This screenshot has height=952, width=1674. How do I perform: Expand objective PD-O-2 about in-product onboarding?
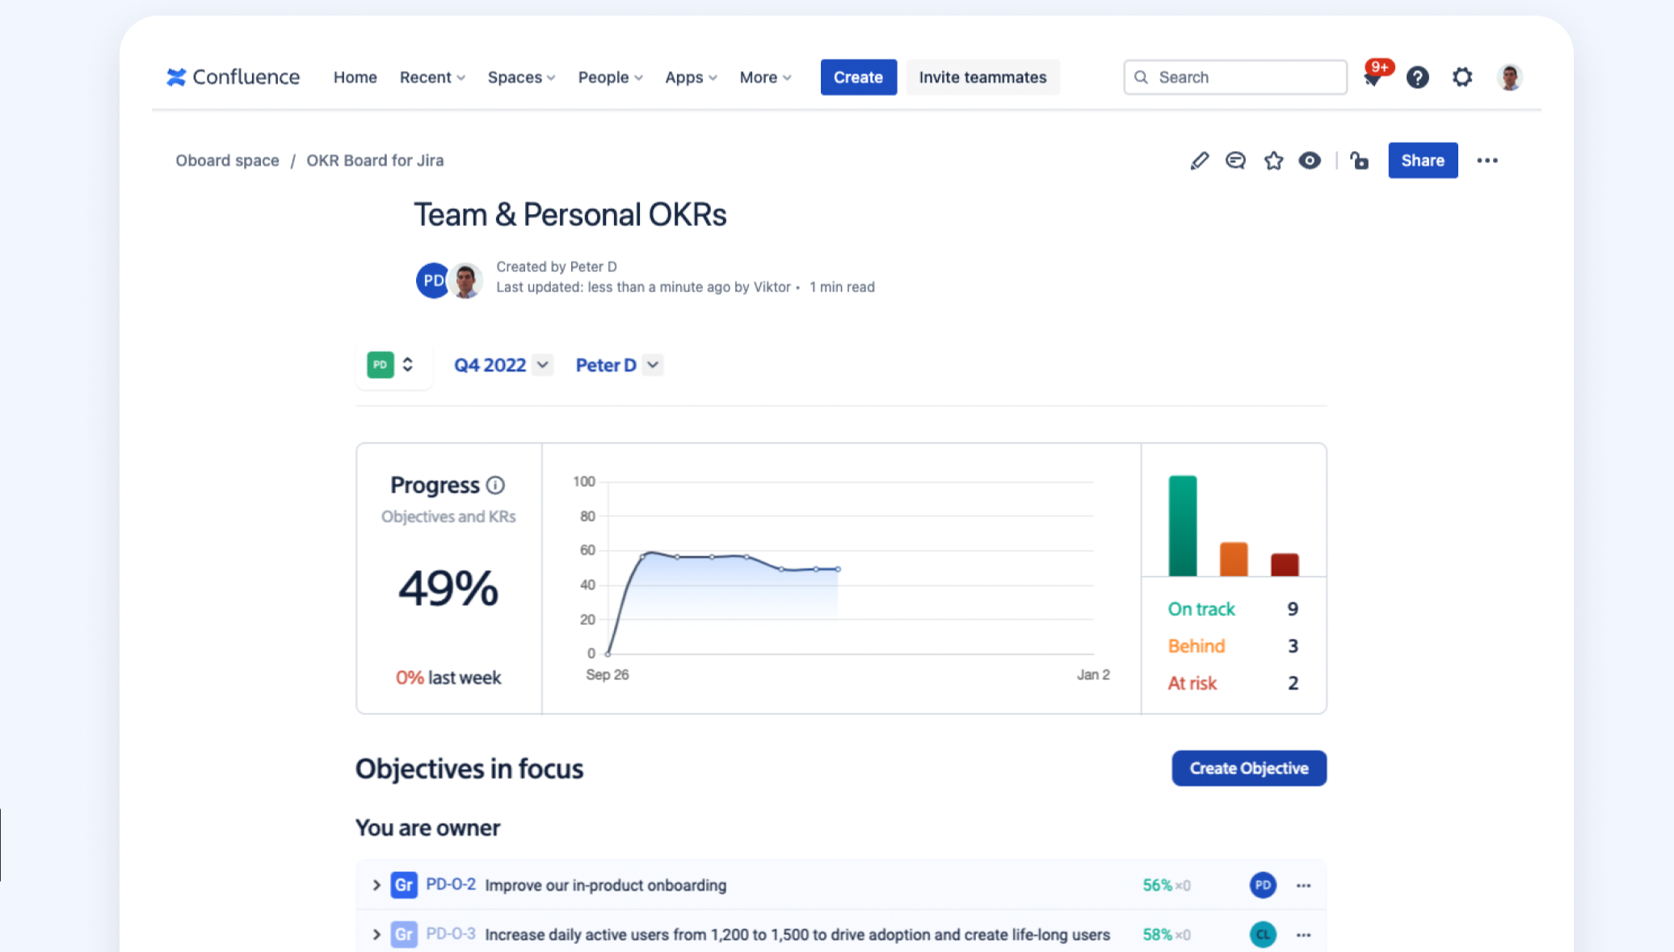[376, 884]
